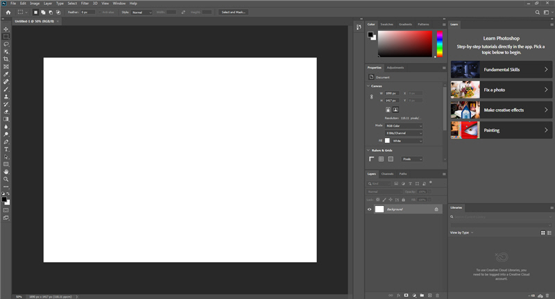Open View by Type dropdown in Libraries

461,232
